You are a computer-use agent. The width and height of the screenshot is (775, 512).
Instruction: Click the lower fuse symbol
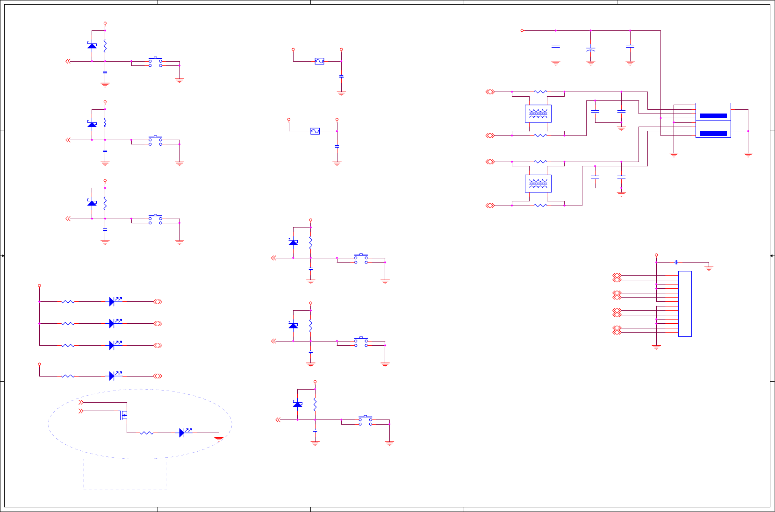point(315,131)
